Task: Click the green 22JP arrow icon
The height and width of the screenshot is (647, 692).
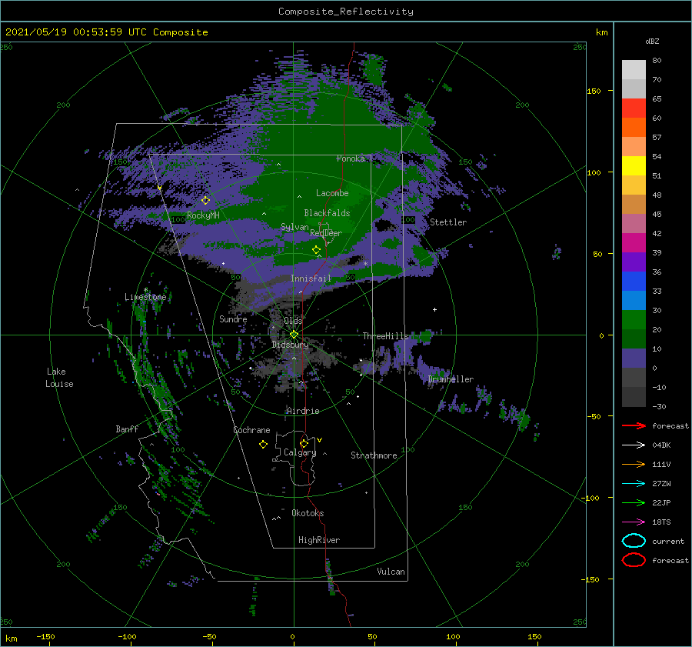Action: 634,502
